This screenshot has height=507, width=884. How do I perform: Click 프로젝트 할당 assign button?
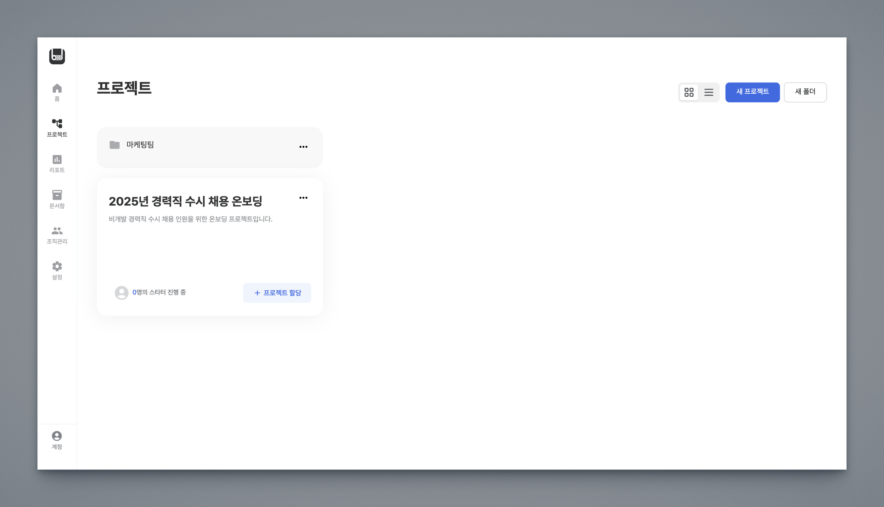(277, 293)
